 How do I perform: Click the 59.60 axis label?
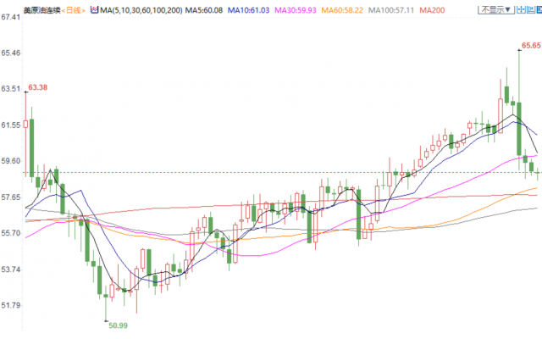click(11, 161)
